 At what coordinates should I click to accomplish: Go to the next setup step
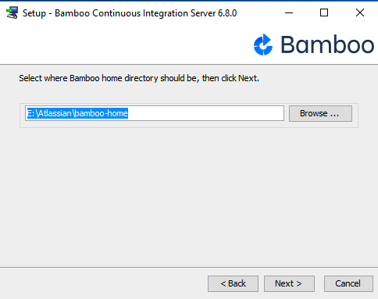(x=289, y=283)
